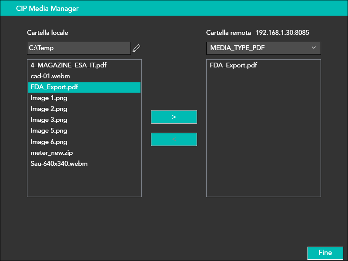
Task: Select Image 6.png file entry
Action: (x=49, y=142)
